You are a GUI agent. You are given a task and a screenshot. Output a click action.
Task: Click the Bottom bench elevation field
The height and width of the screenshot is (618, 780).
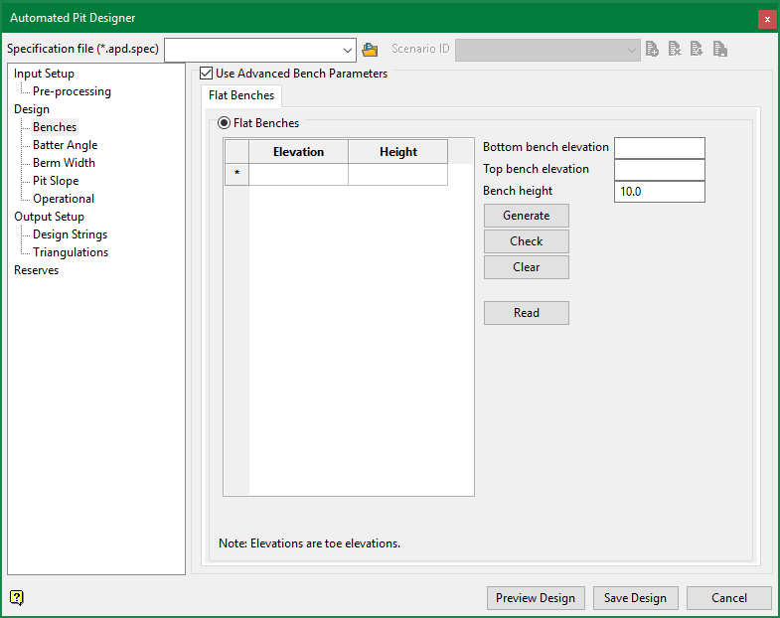point(659,147)
